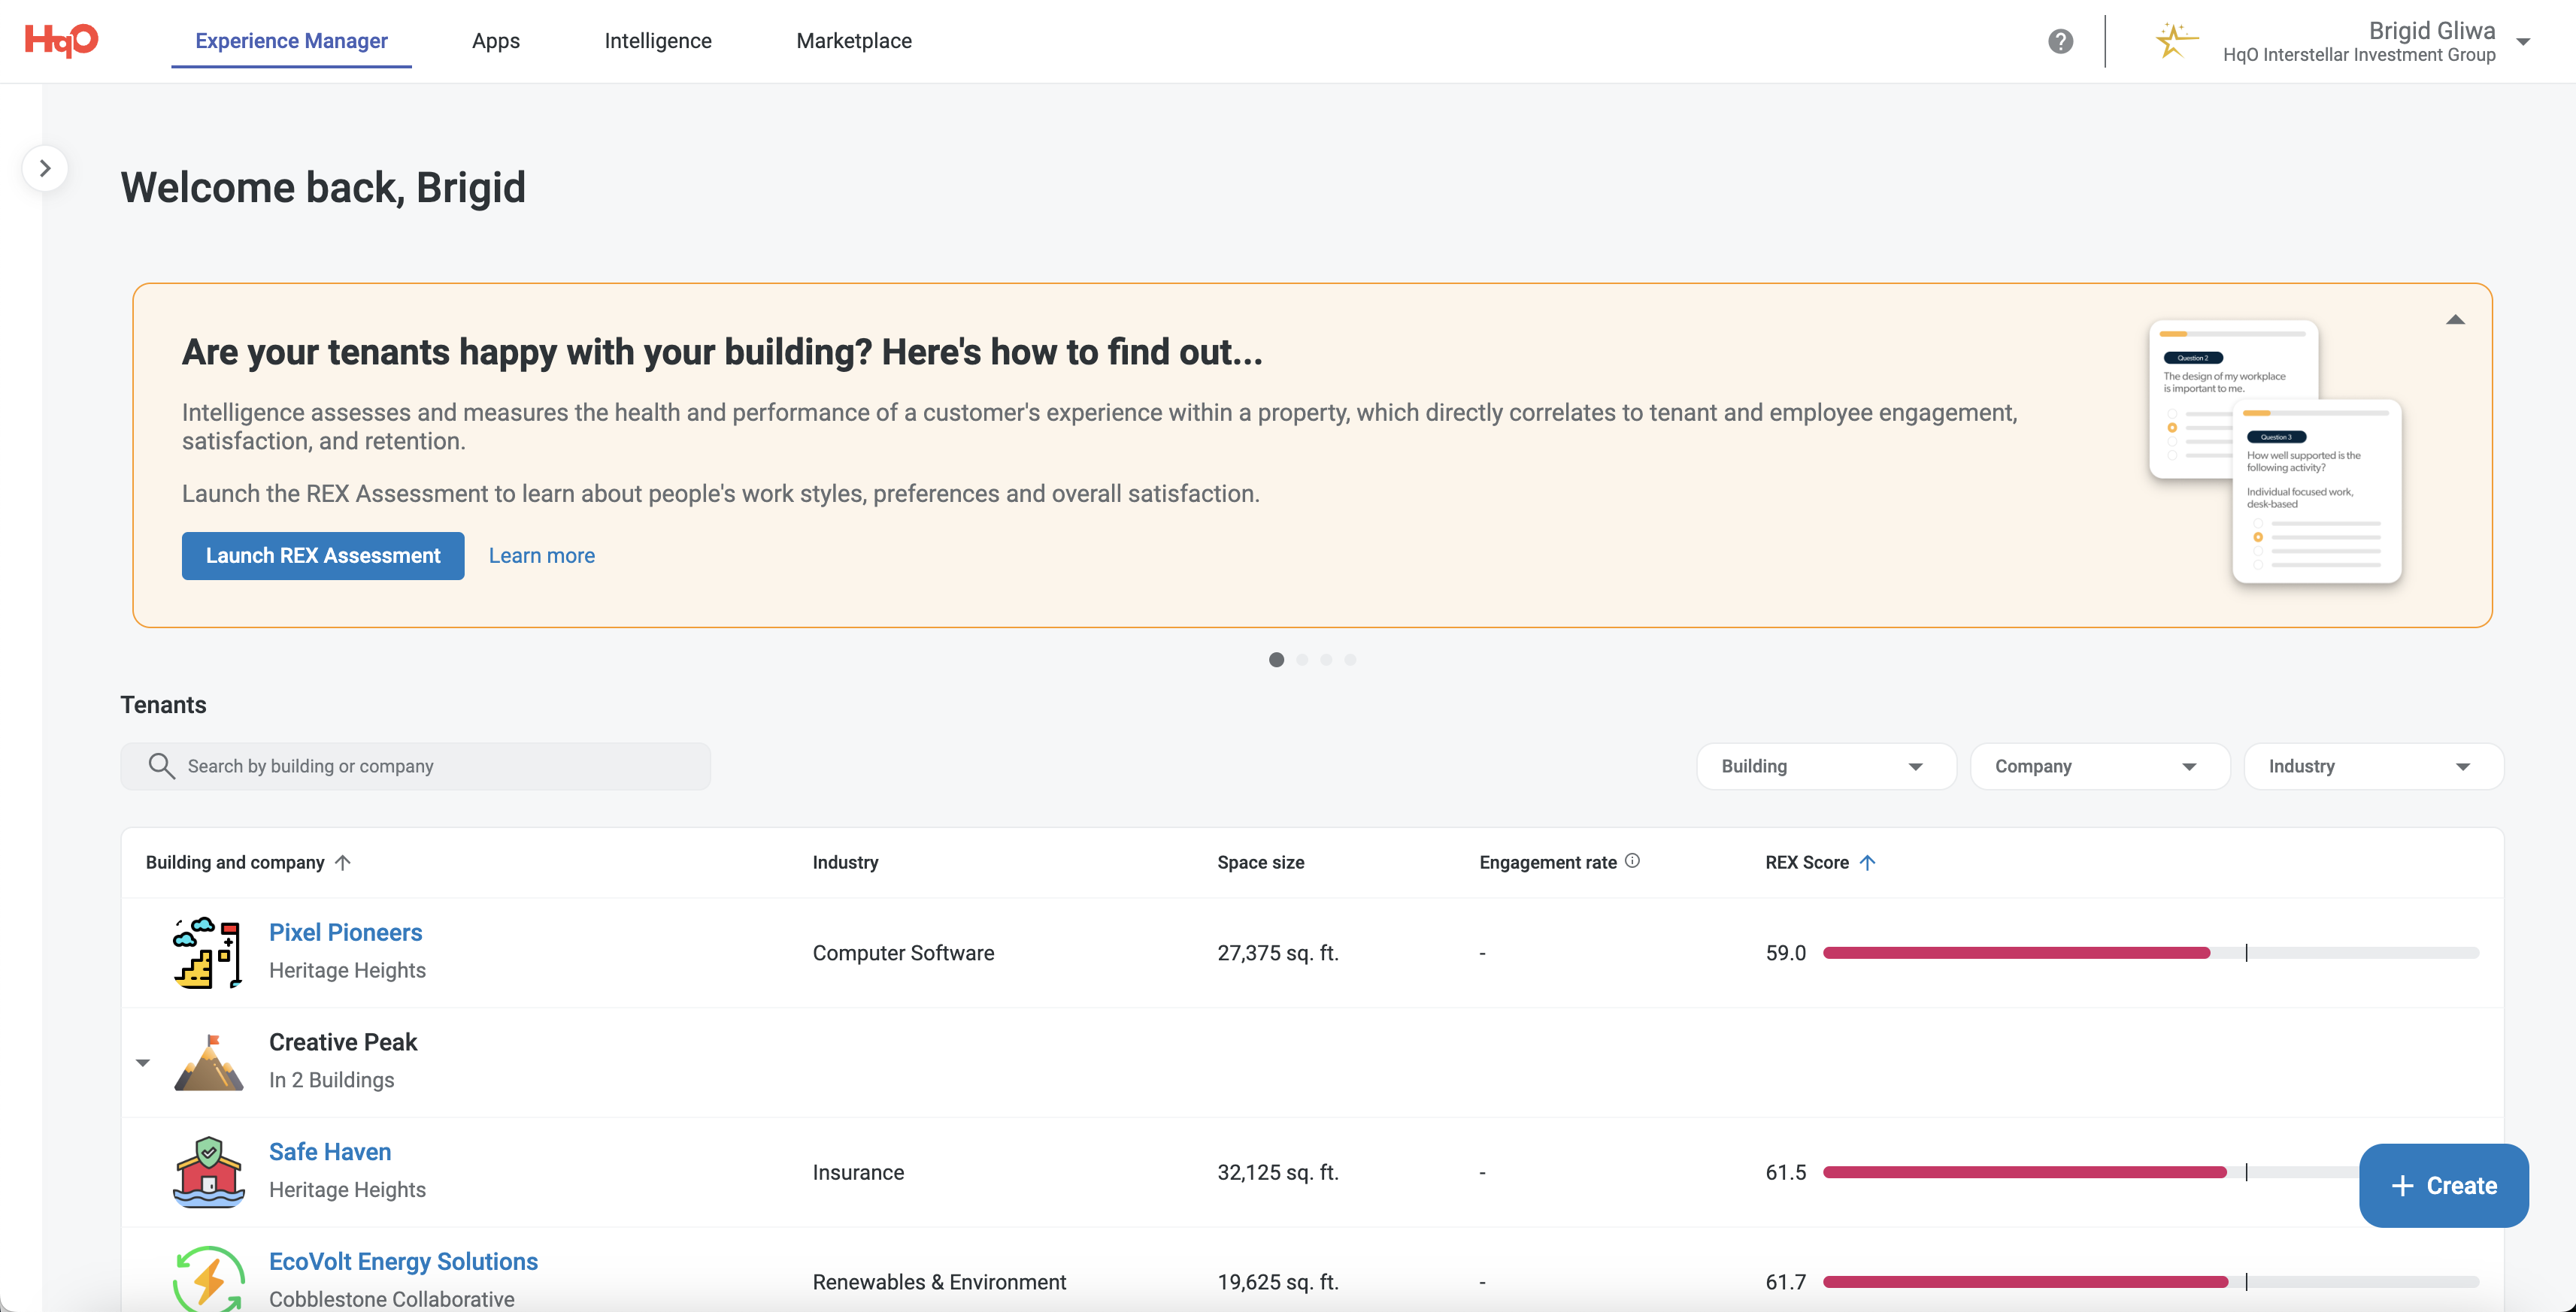Open the Building filter dropdown
This screenshot has width=2576, height=1312.
tap(1825, 766)
